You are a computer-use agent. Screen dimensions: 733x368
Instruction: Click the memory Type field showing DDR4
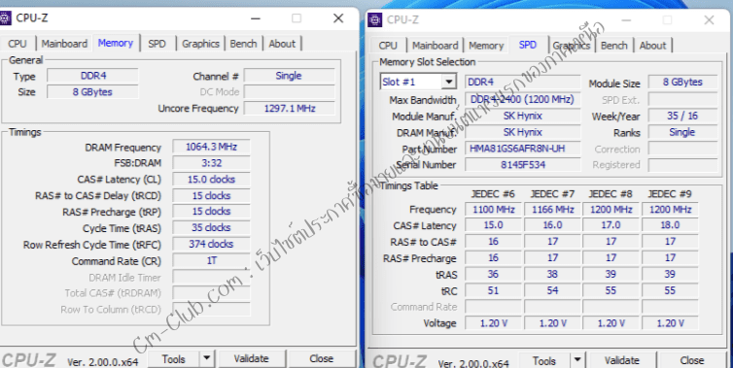[x=92, y=76]
